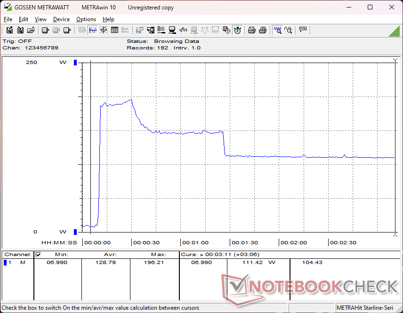Activate the waveform zoom magnifier icon
The height and width of the screenshot is (313, 403).
(277, 30)
